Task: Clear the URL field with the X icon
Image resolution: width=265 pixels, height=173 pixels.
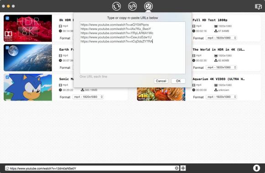Action: [177, 168]
